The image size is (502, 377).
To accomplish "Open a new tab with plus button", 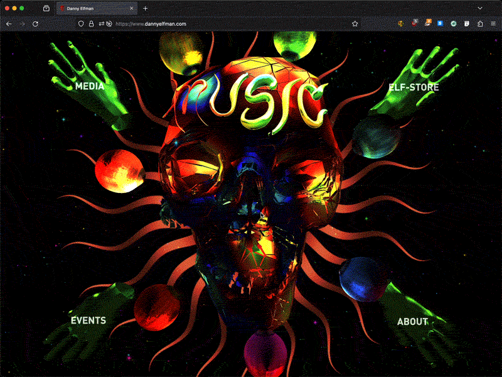I will (146, 9).
